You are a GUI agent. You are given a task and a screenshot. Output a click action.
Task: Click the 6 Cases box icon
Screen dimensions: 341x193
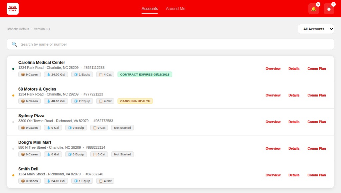point(23,101)
